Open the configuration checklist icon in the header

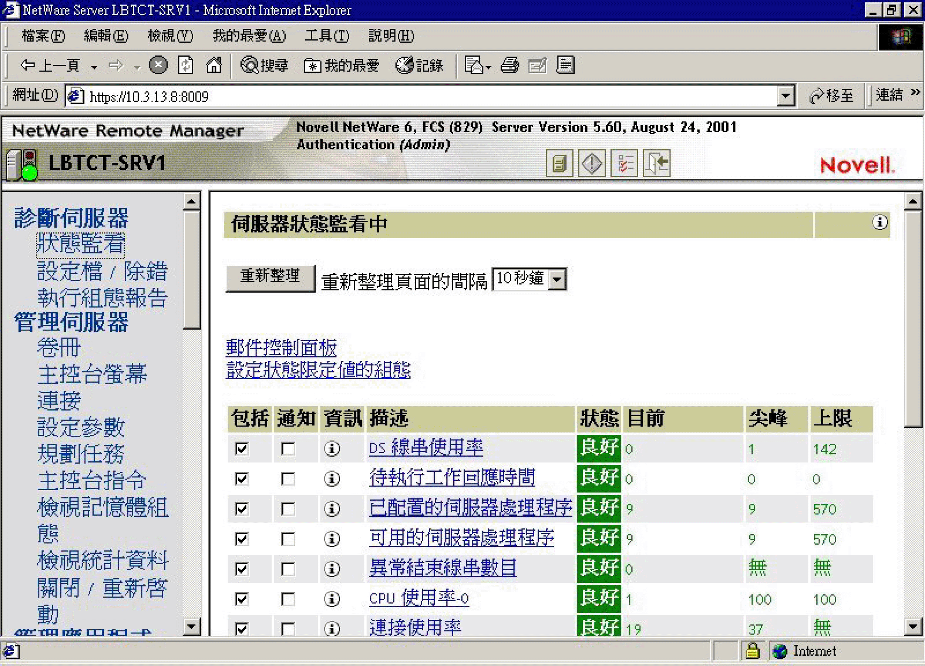coord(624,163)
